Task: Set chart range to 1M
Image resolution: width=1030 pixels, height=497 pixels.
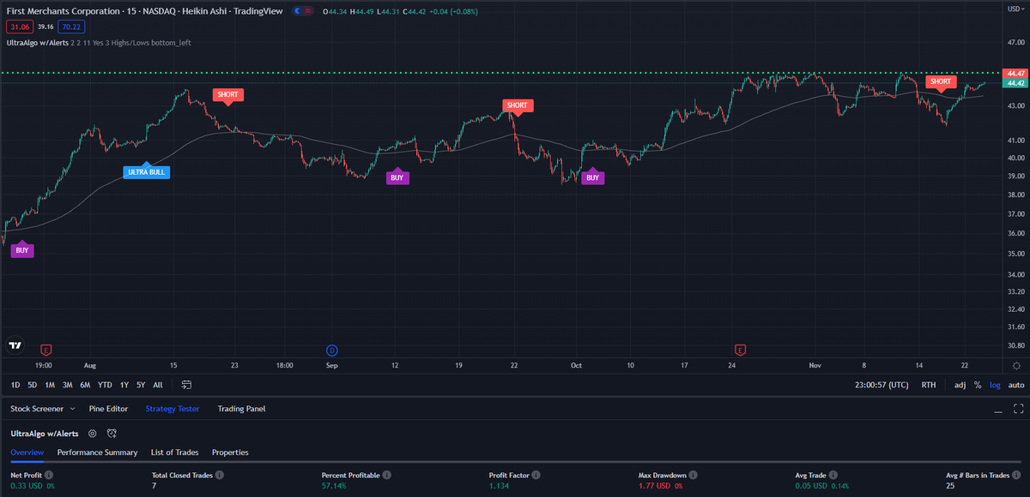Action: click(x=50, y=385)
